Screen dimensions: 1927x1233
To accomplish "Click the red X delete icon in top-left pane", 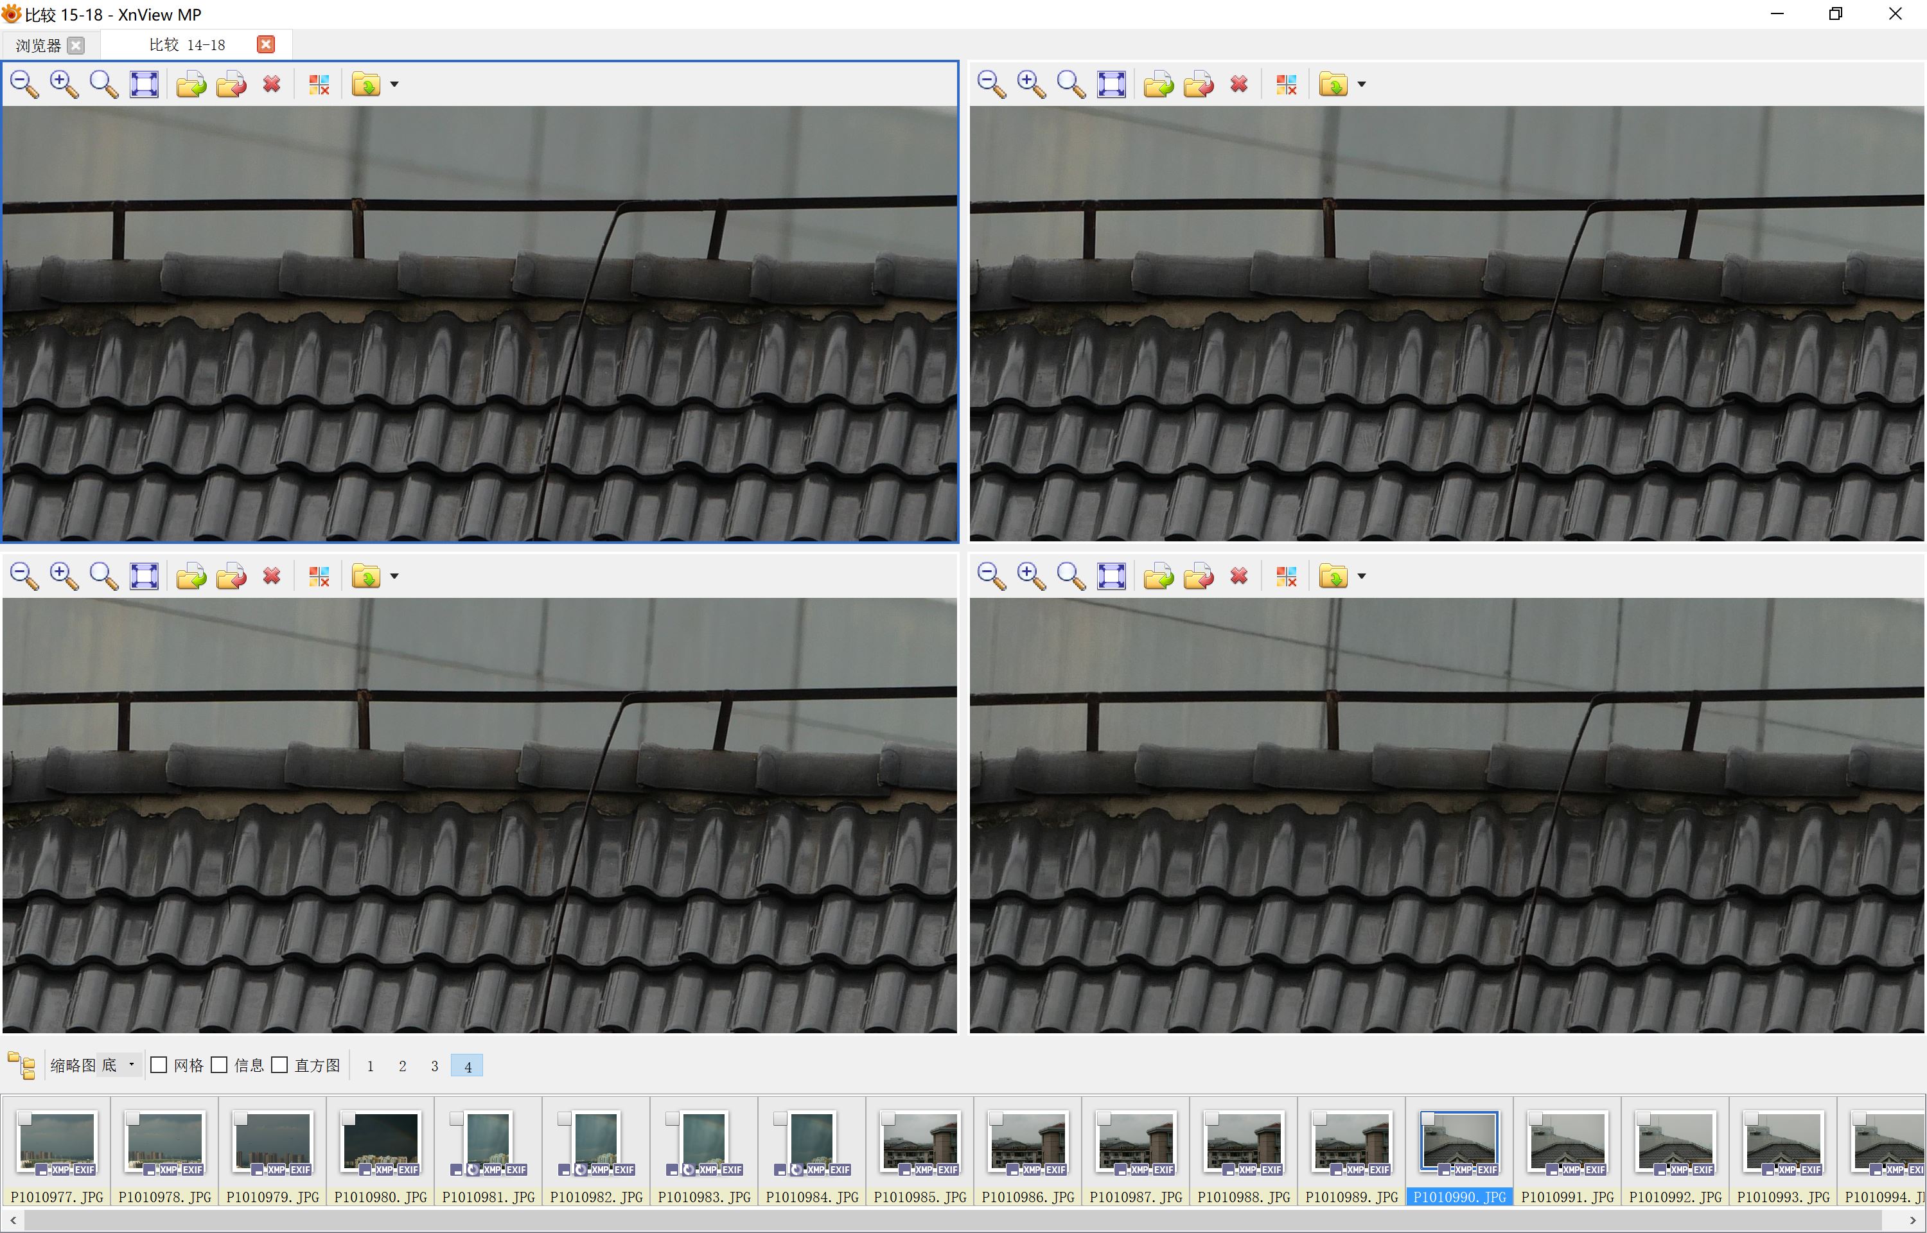I will pyautogui.click(x=272, y=84).
